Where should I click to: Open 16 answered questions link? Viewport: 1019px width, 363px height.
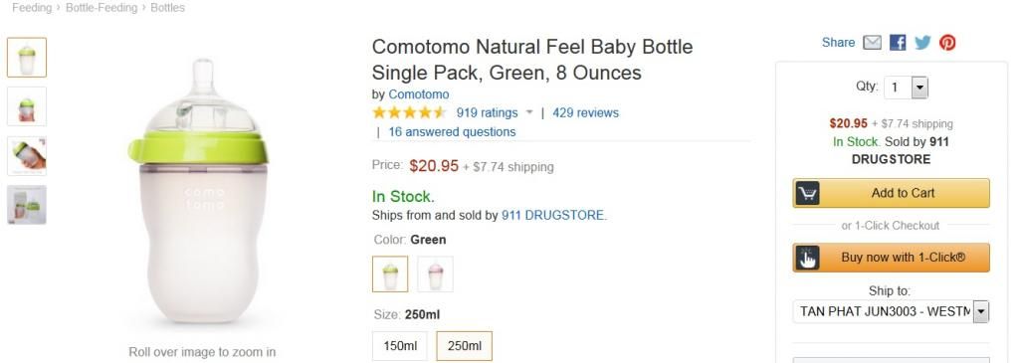(453, 132)
